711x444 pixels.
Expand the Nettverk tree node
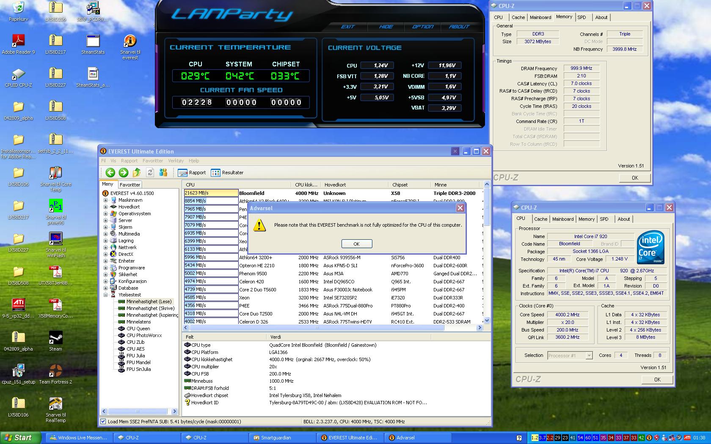pos(106,247)
